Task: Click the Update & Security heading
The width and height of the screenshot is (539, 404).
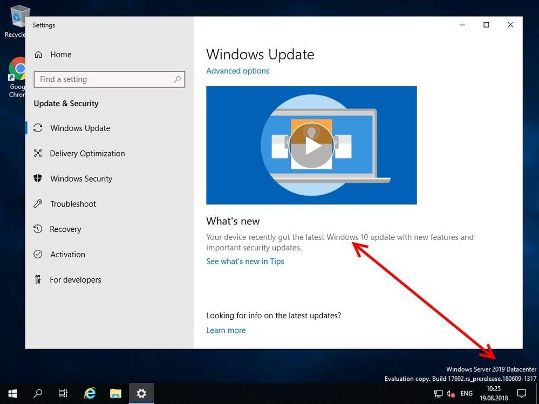Action: coord(66,104)
